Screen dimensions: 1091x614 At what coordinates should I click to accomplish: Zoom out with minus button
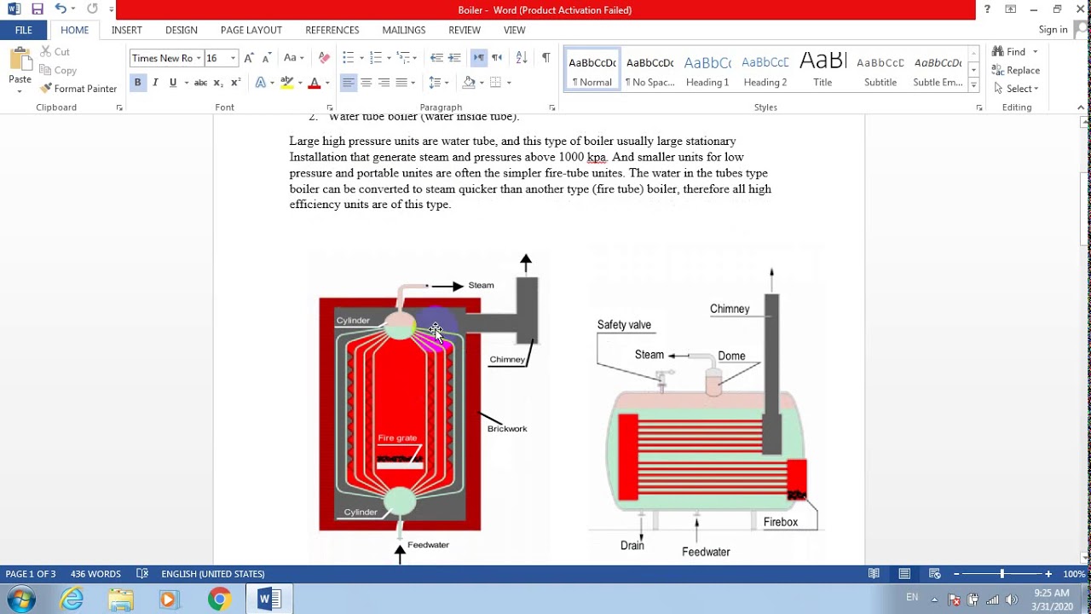pos(956,574)
